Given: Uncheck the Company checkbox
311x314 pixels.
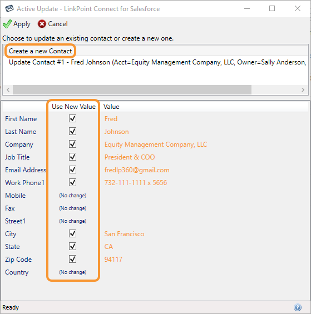Looking at the screenshot, I should click(72, 144).
